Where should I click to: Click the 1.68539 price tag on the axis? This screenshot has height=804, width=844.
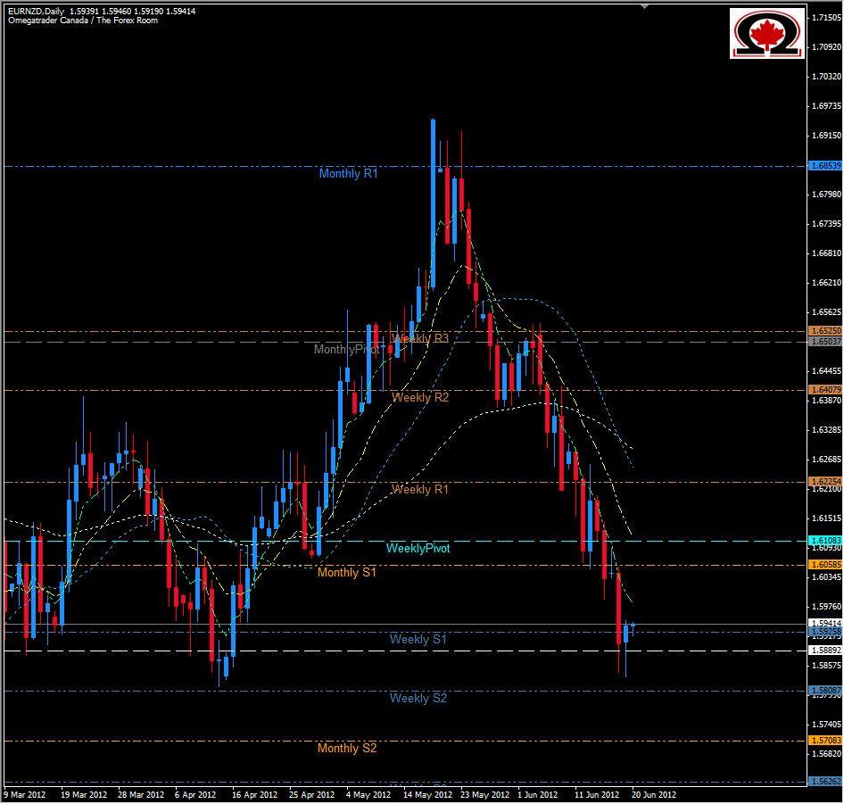click(x=825, y=166)
